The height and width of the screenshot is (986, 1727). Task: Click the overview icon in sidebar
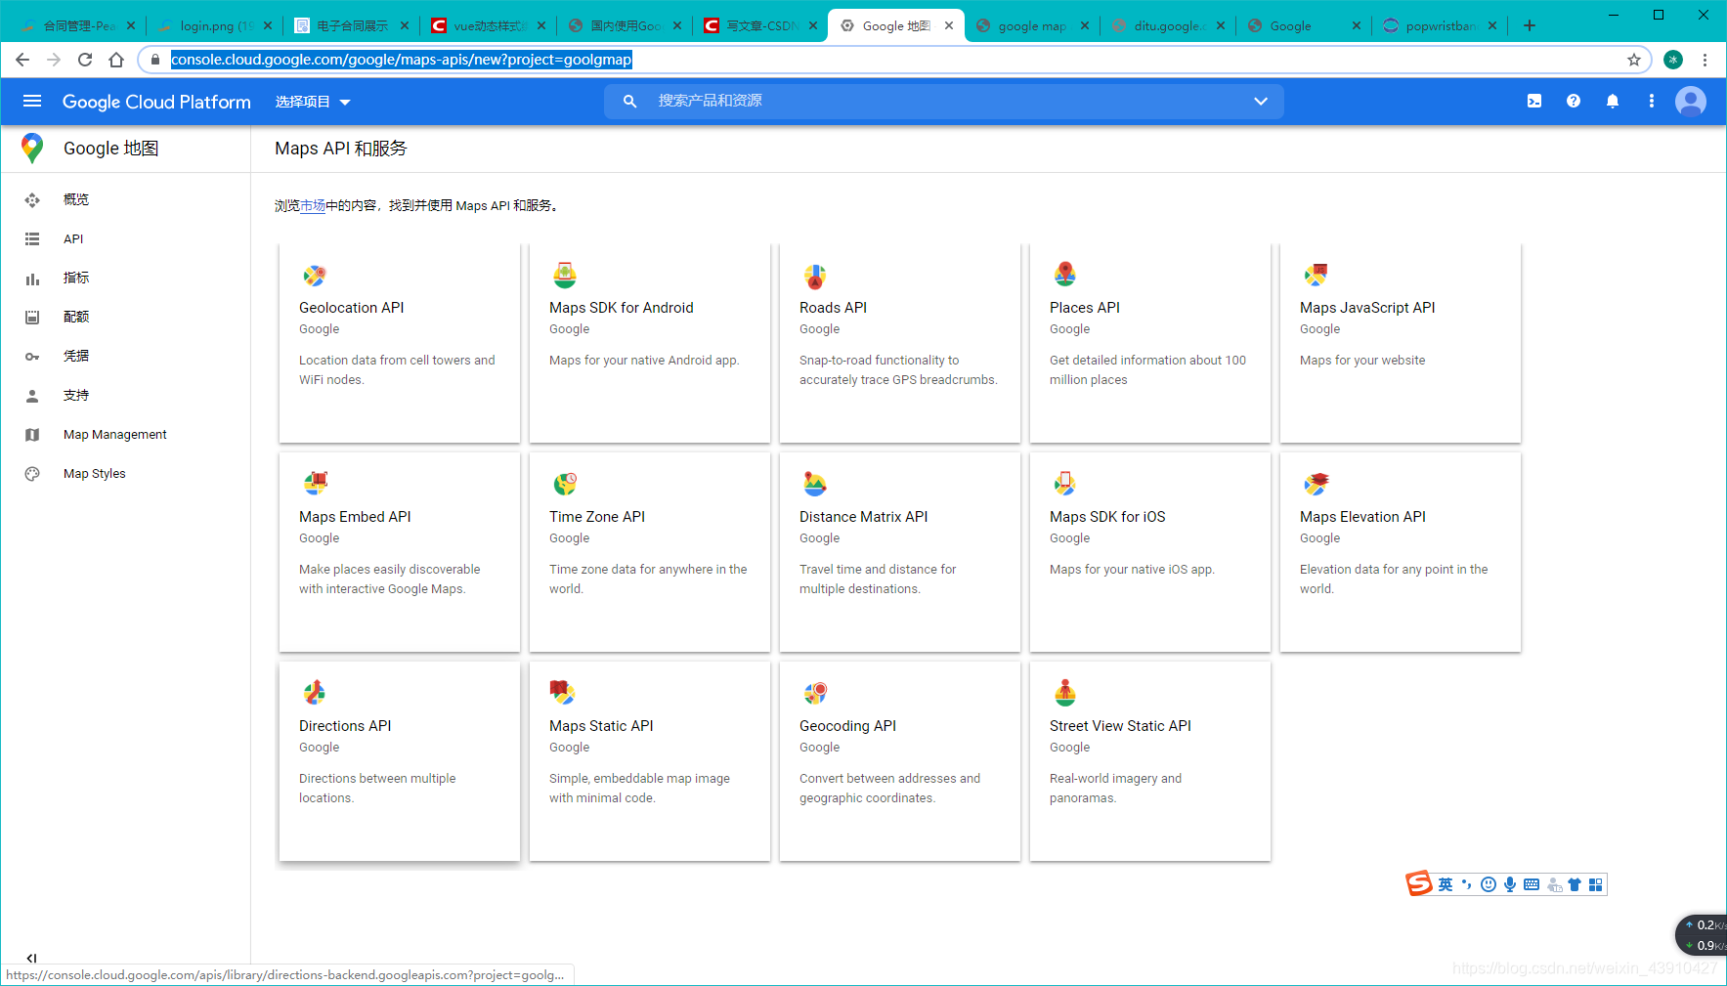32,199
